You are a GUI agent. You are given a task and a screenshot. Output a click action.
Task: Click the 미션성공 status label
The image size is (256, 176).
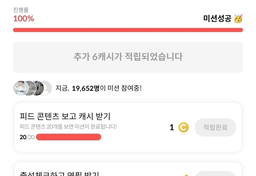[x=217, y=18]
